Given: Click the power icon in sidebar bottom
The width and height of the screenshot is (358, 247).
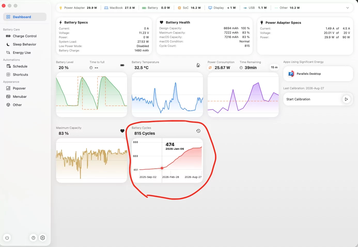Looking at the screenshot, I should [7, 238].
